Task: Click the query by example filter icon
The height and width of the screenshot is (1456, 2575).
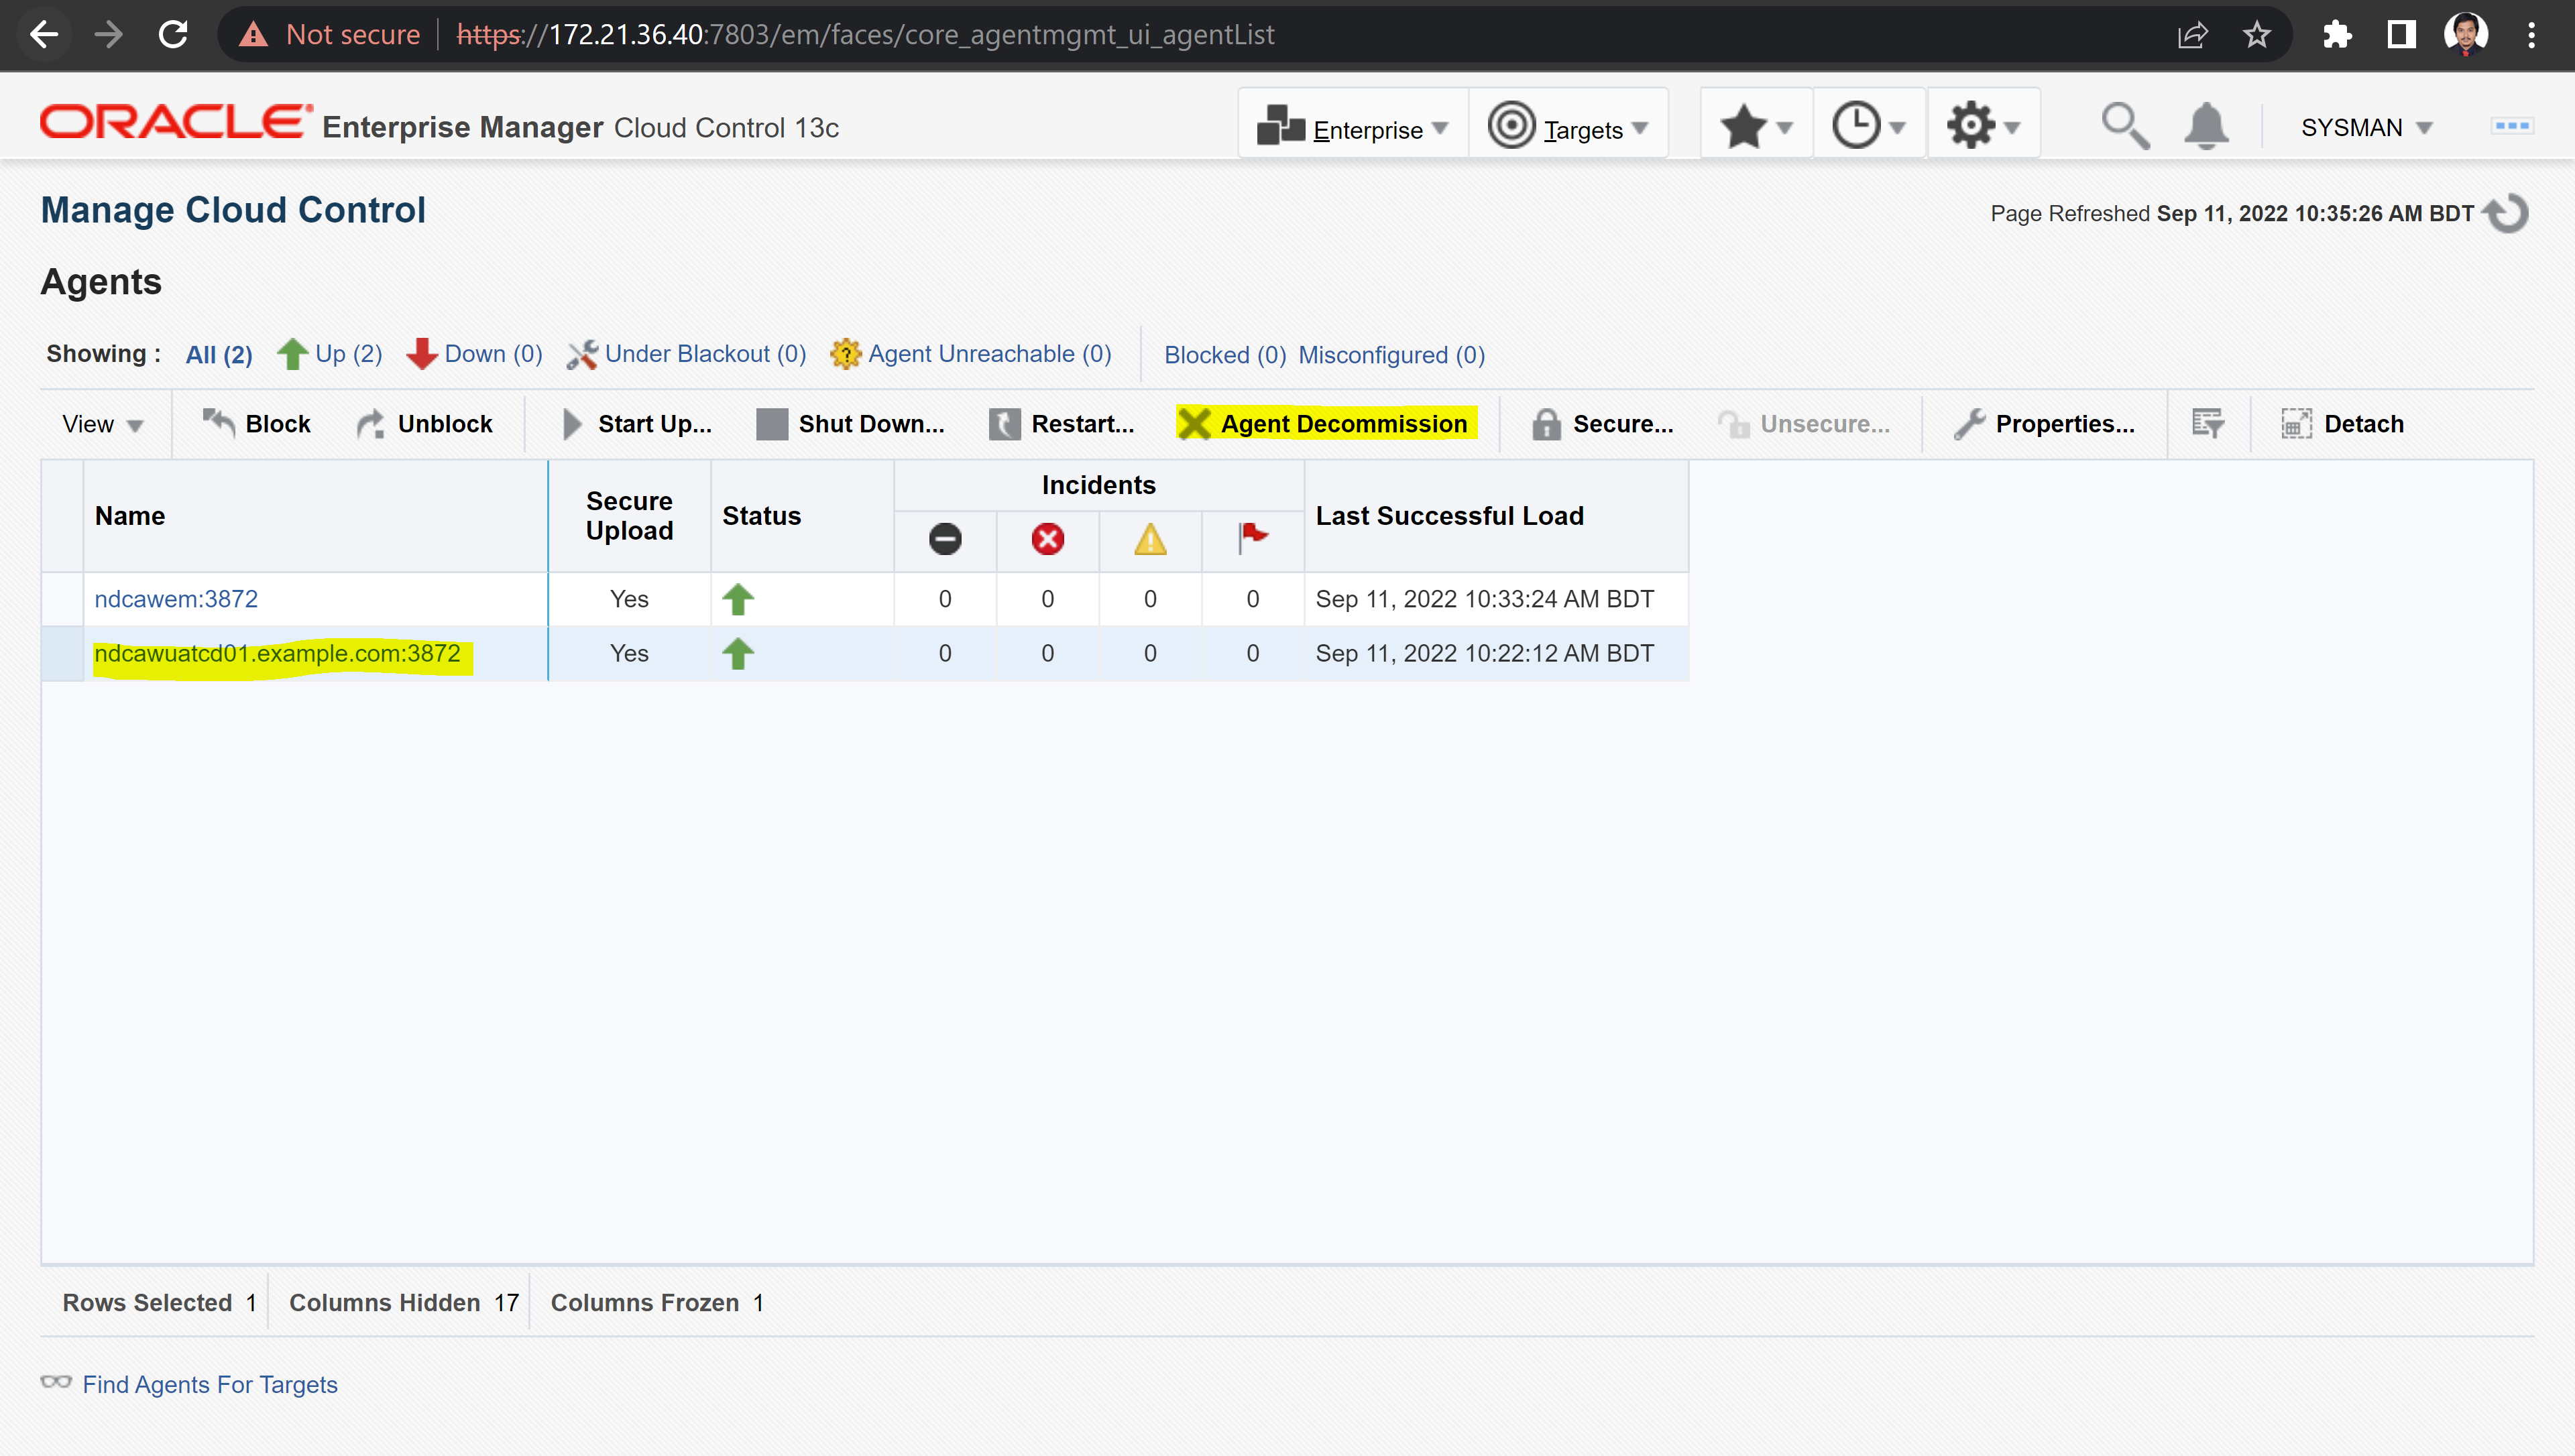Action: pos(2207,424)
